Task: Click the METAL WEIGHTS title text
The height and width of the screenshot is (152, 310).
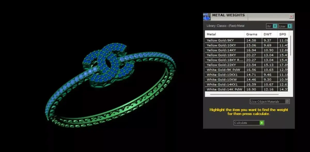Action: click(x=228, y=15)
